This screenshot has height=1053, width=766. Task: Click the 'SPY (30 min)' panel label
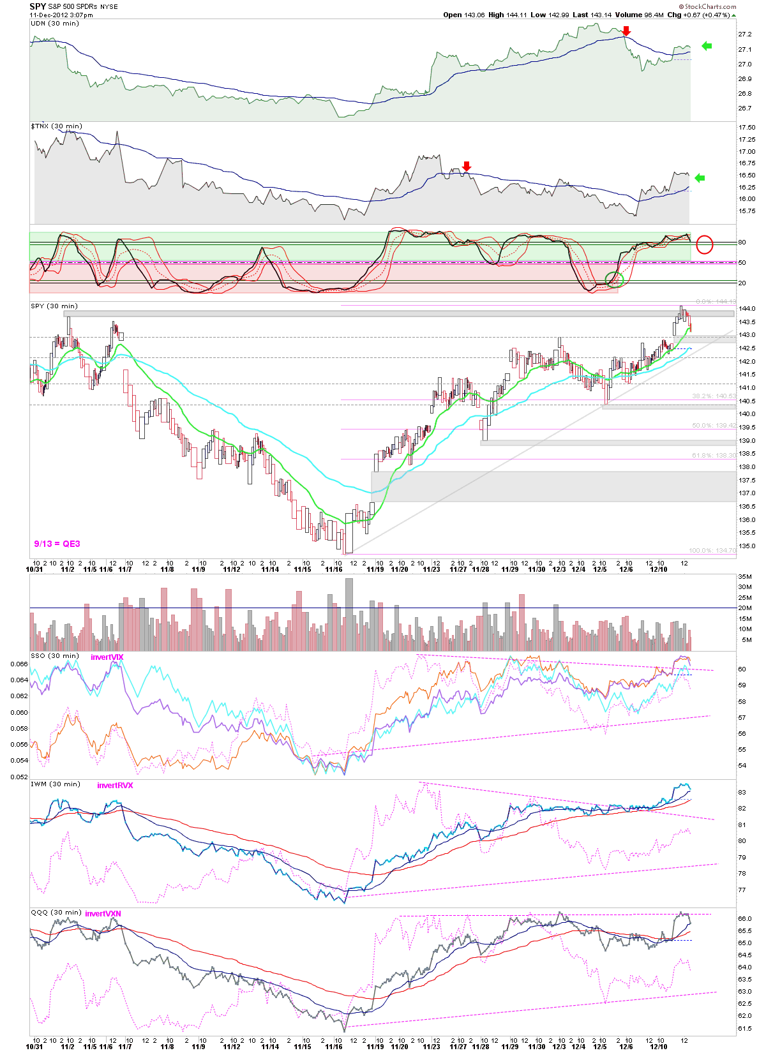54,306
